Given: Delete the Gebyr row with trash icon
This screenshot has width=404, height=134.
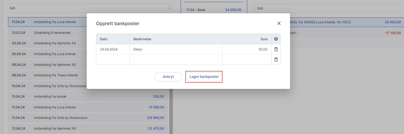Looking at the screenshot, I should (x=276, y=49).
